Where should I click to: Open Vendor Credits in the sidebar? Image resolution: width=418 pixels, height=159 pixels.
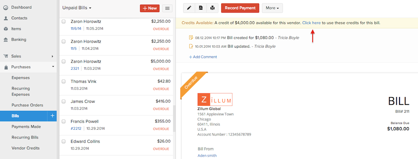click(x=25, y=148)
